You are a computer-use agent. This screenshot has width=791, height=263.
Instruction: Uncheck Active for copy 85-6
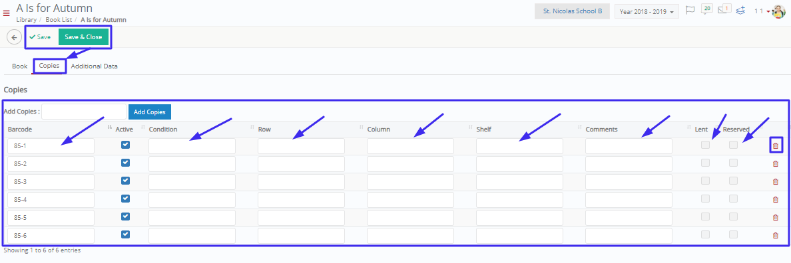[126, 234]
